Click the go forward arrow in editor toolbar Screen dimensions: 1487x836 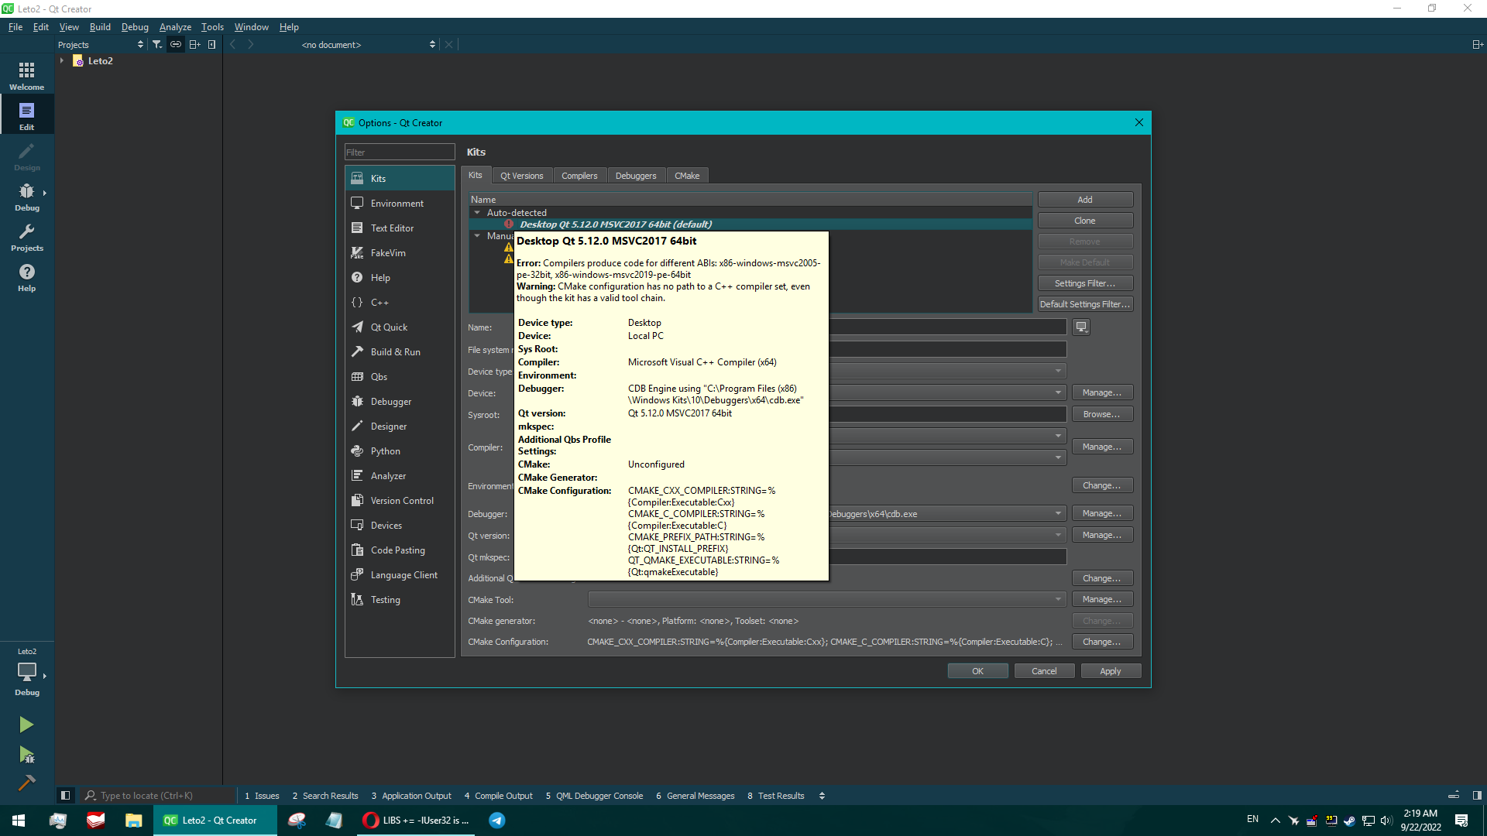[251, 44]
